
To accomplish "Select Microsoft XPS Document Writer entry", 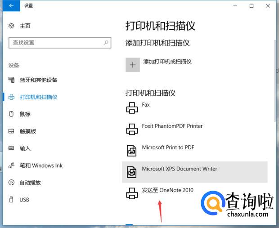I will pos(195,172).
